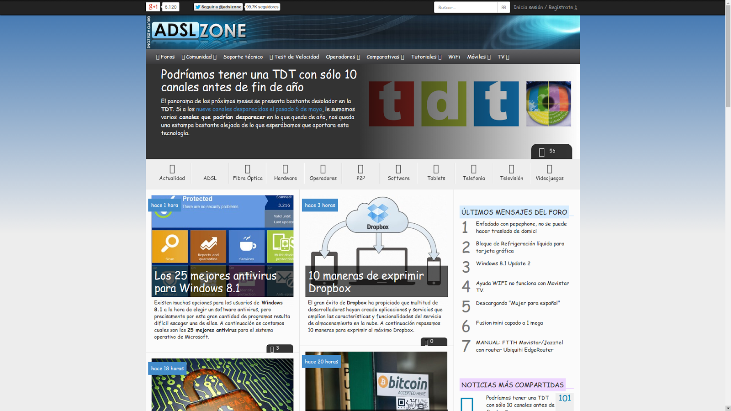
Task: Open forum message 'Ayuda WIFI no funciona con Movistar TV'
Action: [x=523, y=287]
